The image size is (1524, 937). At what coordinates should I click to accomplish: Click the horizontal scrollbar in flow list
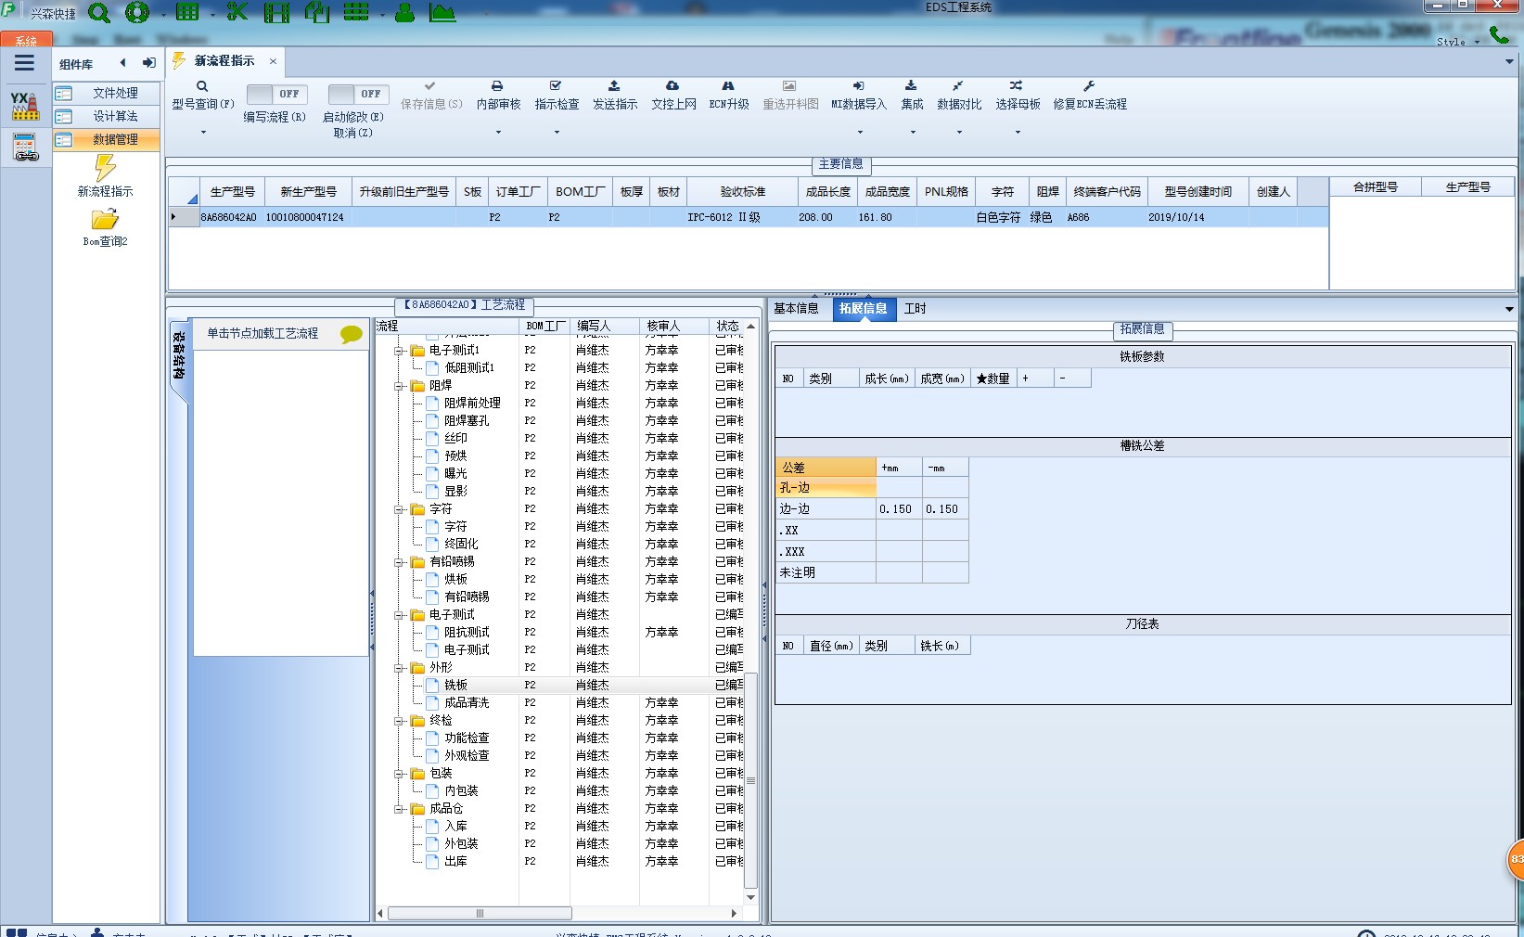coord(480,914)
